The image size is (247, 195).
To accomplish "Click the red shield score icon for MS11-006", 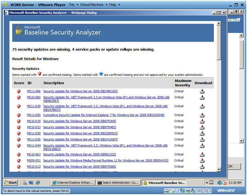I will (19, 91).
